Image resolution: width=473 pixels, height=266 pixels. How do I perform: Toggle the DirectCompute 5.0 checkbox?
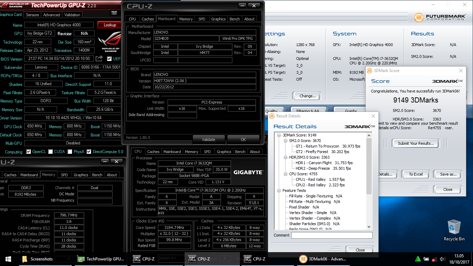pos(89,152)
